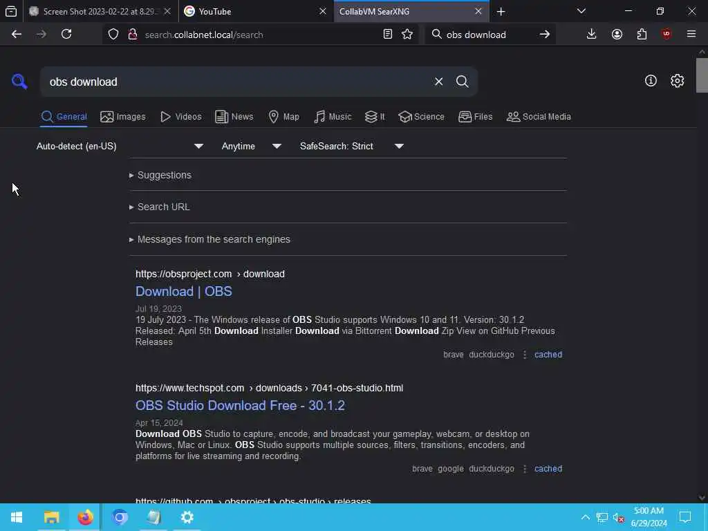Switch to Files category tab
Viewport: 708px width, 531px height.
pyautogui.click(x=476, y=117)
